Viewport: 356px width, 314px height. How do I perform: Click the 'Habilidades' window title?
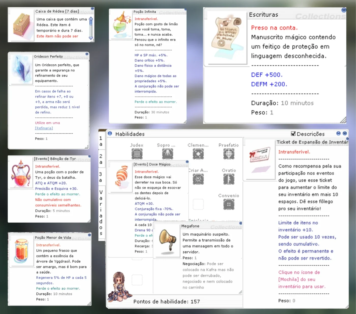(130, 134)
